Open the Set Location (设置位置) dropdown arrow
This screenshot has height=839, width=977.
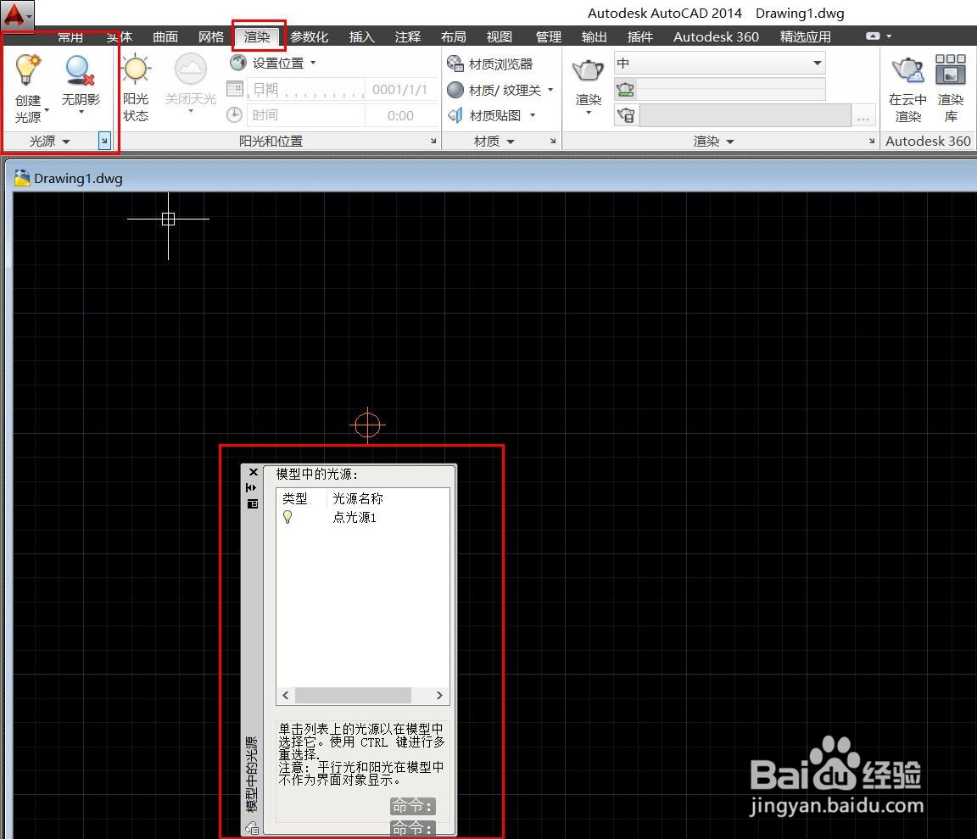click(x=313, y=63)
